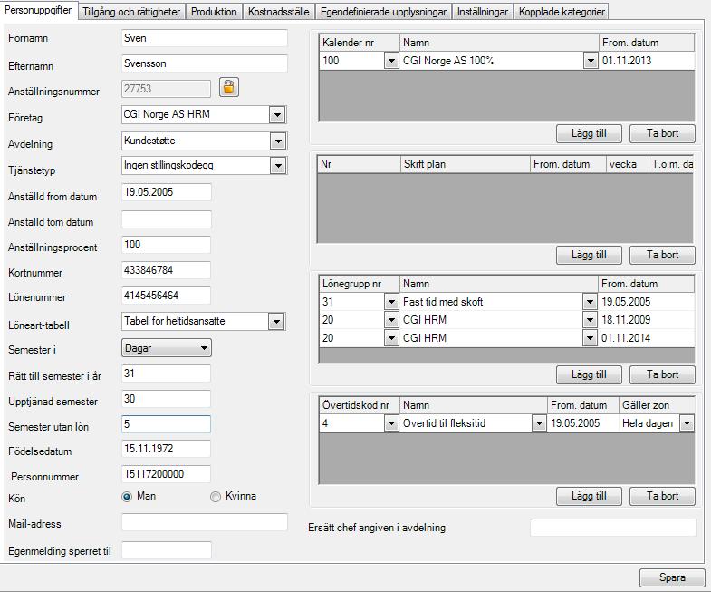The width and height of the screenshot is (711, 592).
Task: Click the Födelsedatum field
Action: click(x=166, y=449)
